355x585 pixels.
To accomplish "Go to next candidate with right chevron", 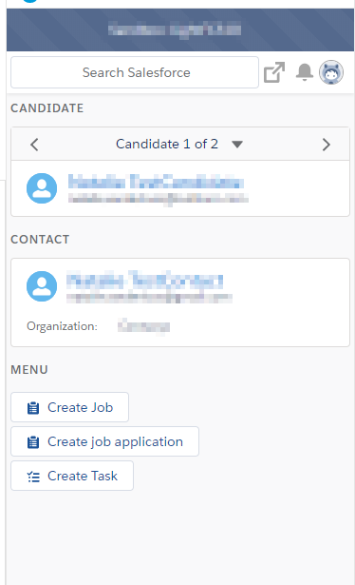I will (327, 145).
